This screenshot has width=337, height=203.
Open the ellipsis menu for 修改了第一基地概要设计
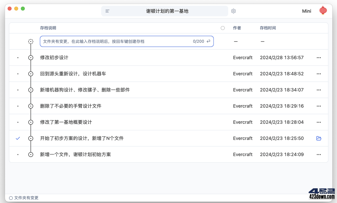[319, 122]
